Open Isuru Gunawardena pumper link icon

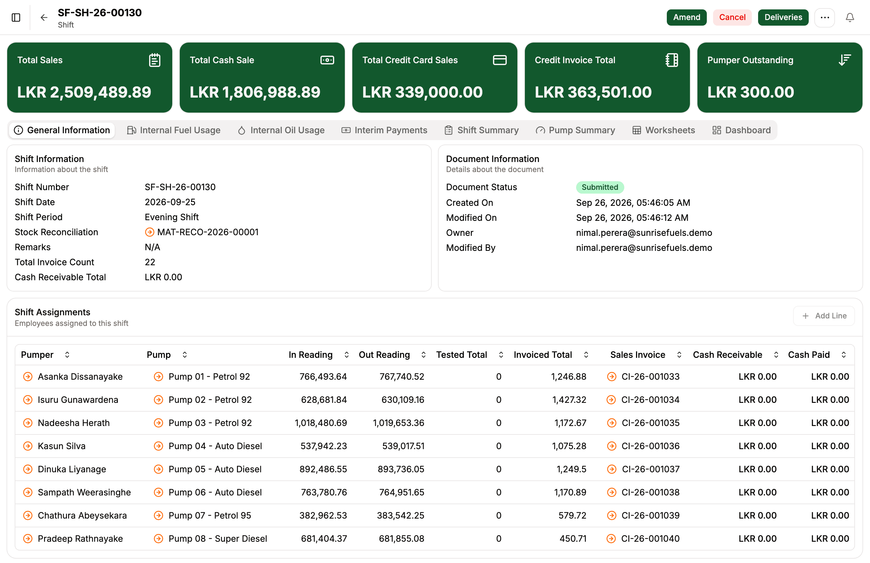coord(28,400)
